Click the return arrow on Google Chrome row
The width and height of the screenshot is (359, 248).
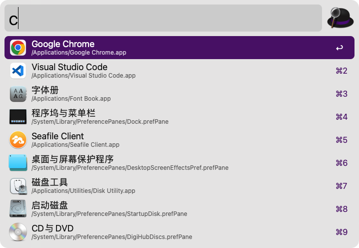tap(339, 48)
